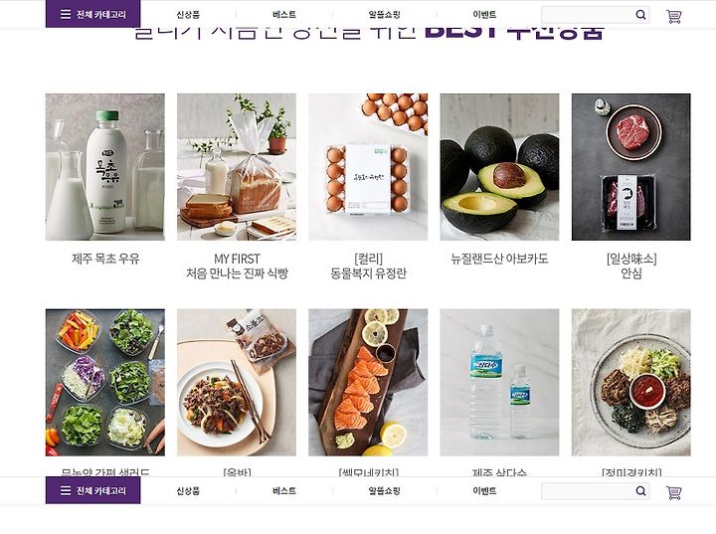This screenshot has width=716, height=534.
Task: Select 이벤트 in top navigation
Action: coord(484,15)
